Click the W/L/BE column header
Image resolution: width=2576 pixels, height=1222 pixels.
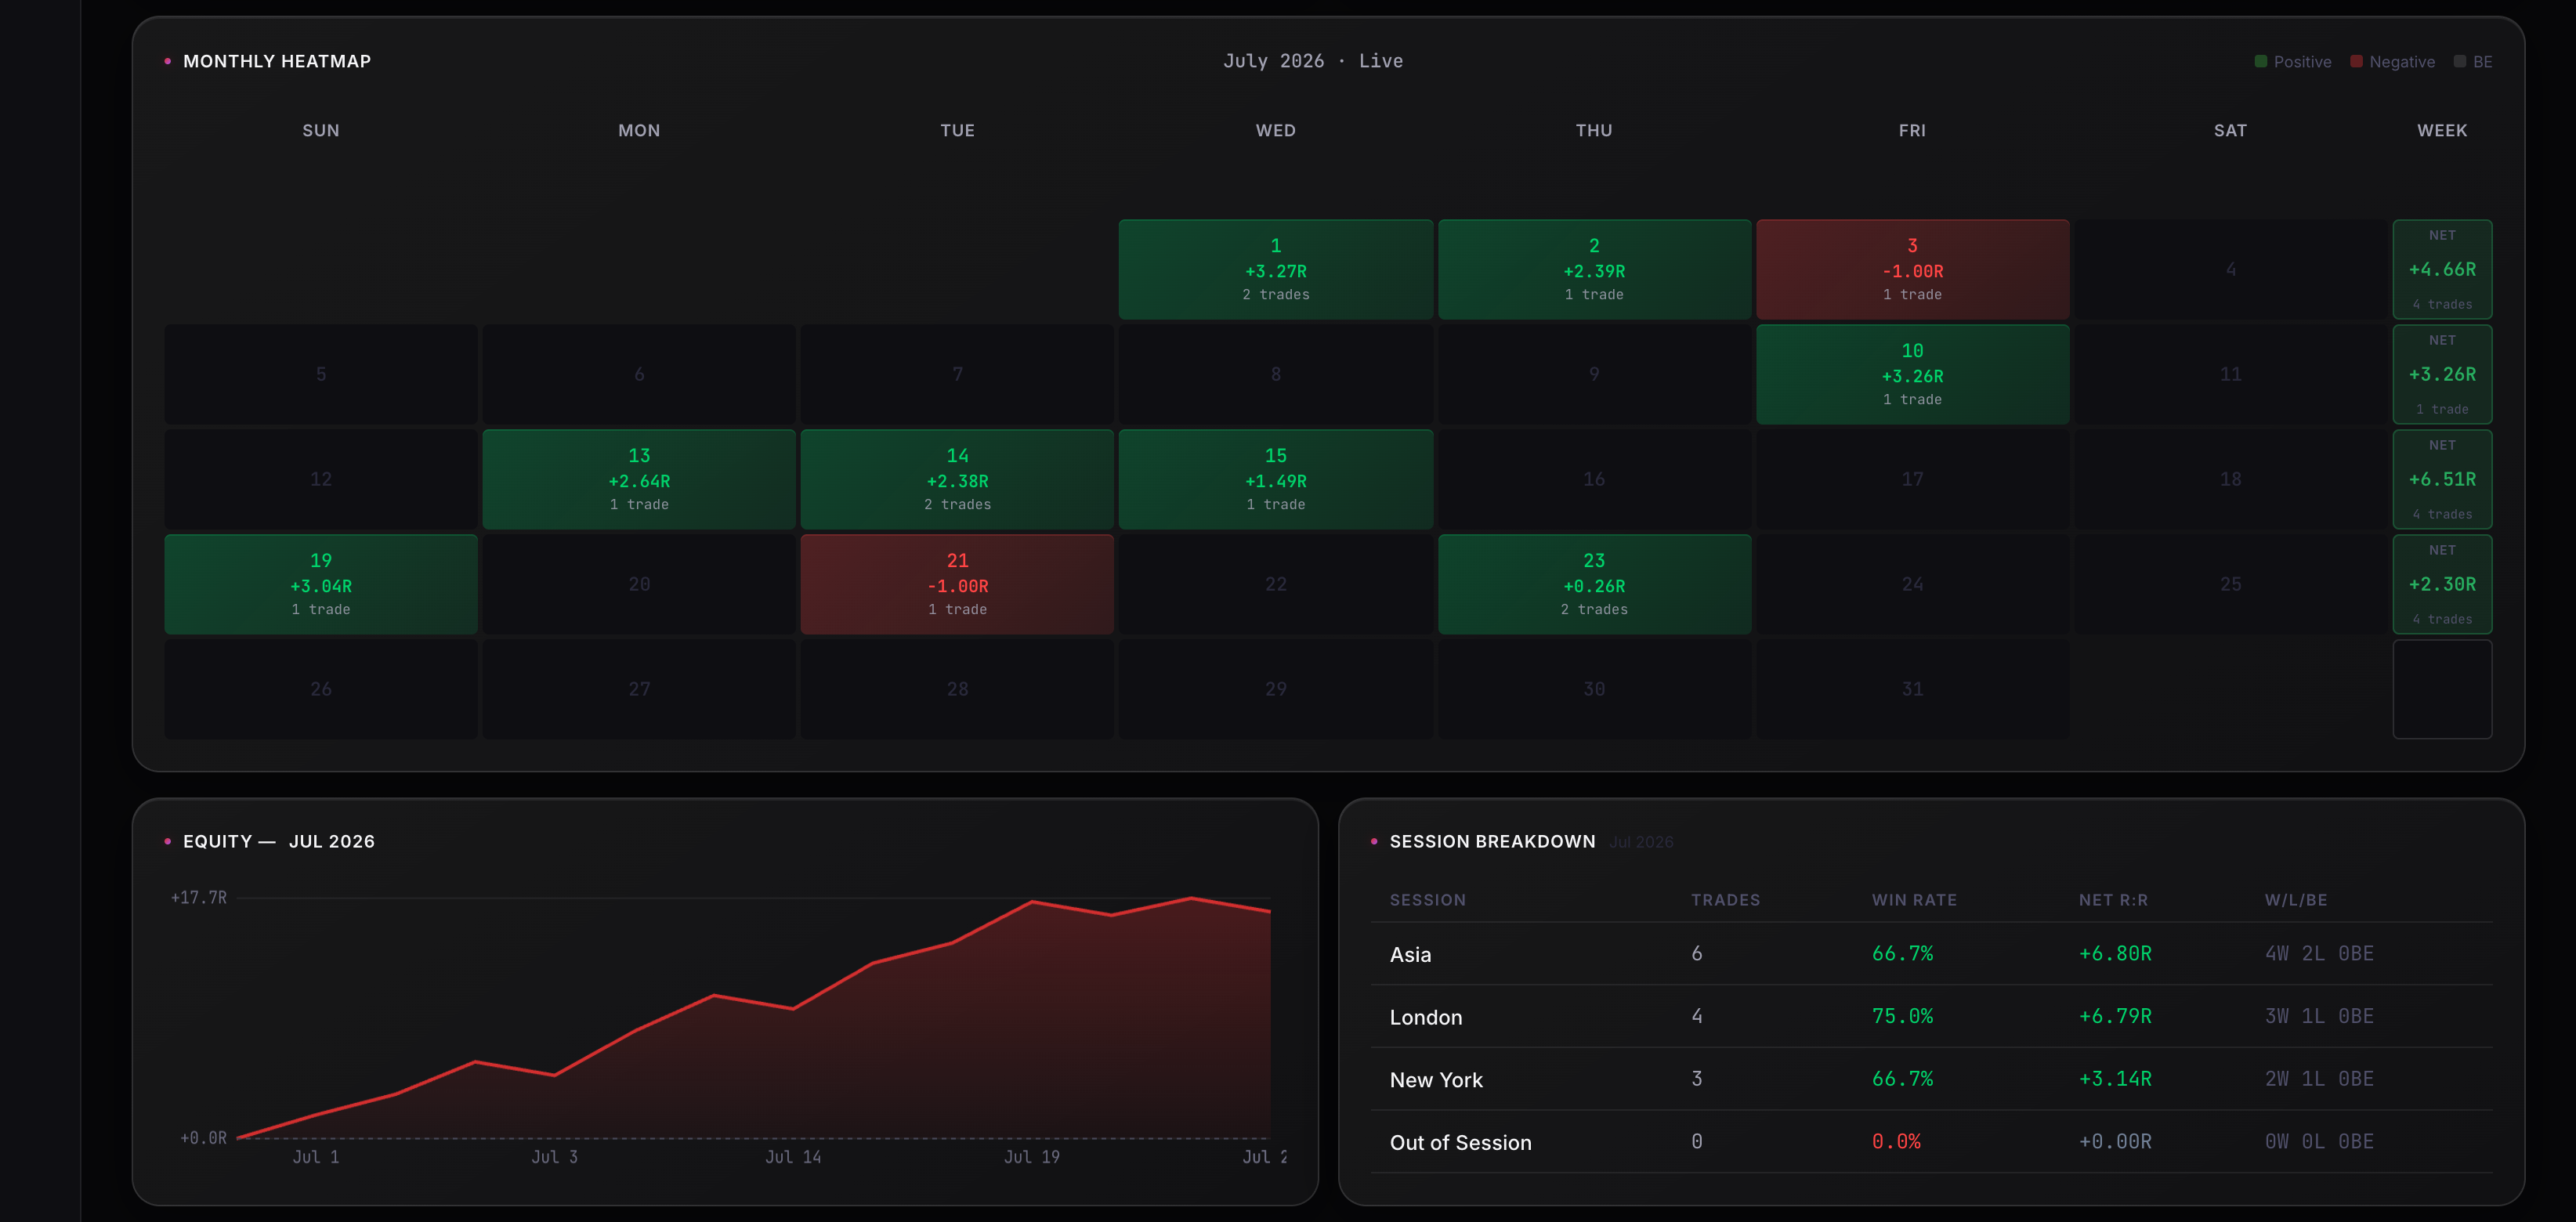[2296, 900]
